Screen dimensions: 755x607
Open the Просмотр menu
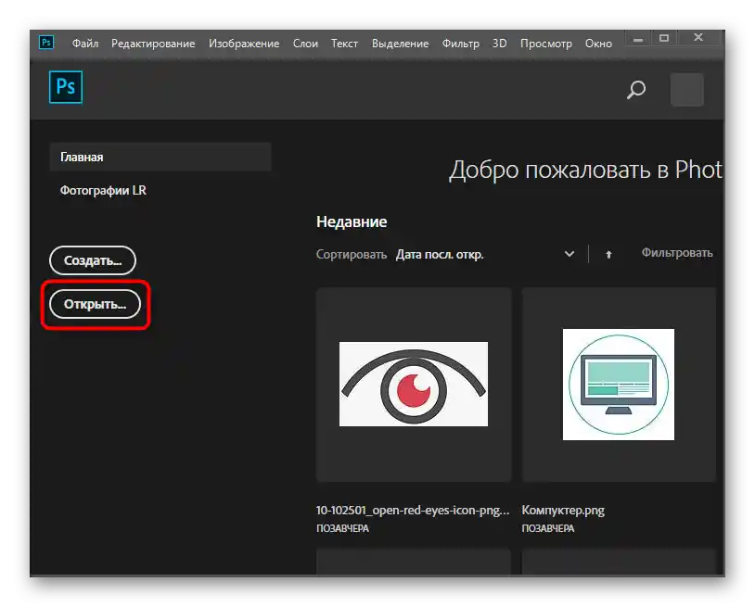(546, 44)
